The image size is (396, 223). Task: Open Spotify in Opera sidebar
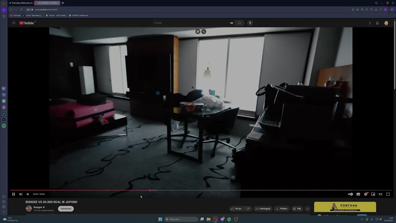[x=4, y=126]
